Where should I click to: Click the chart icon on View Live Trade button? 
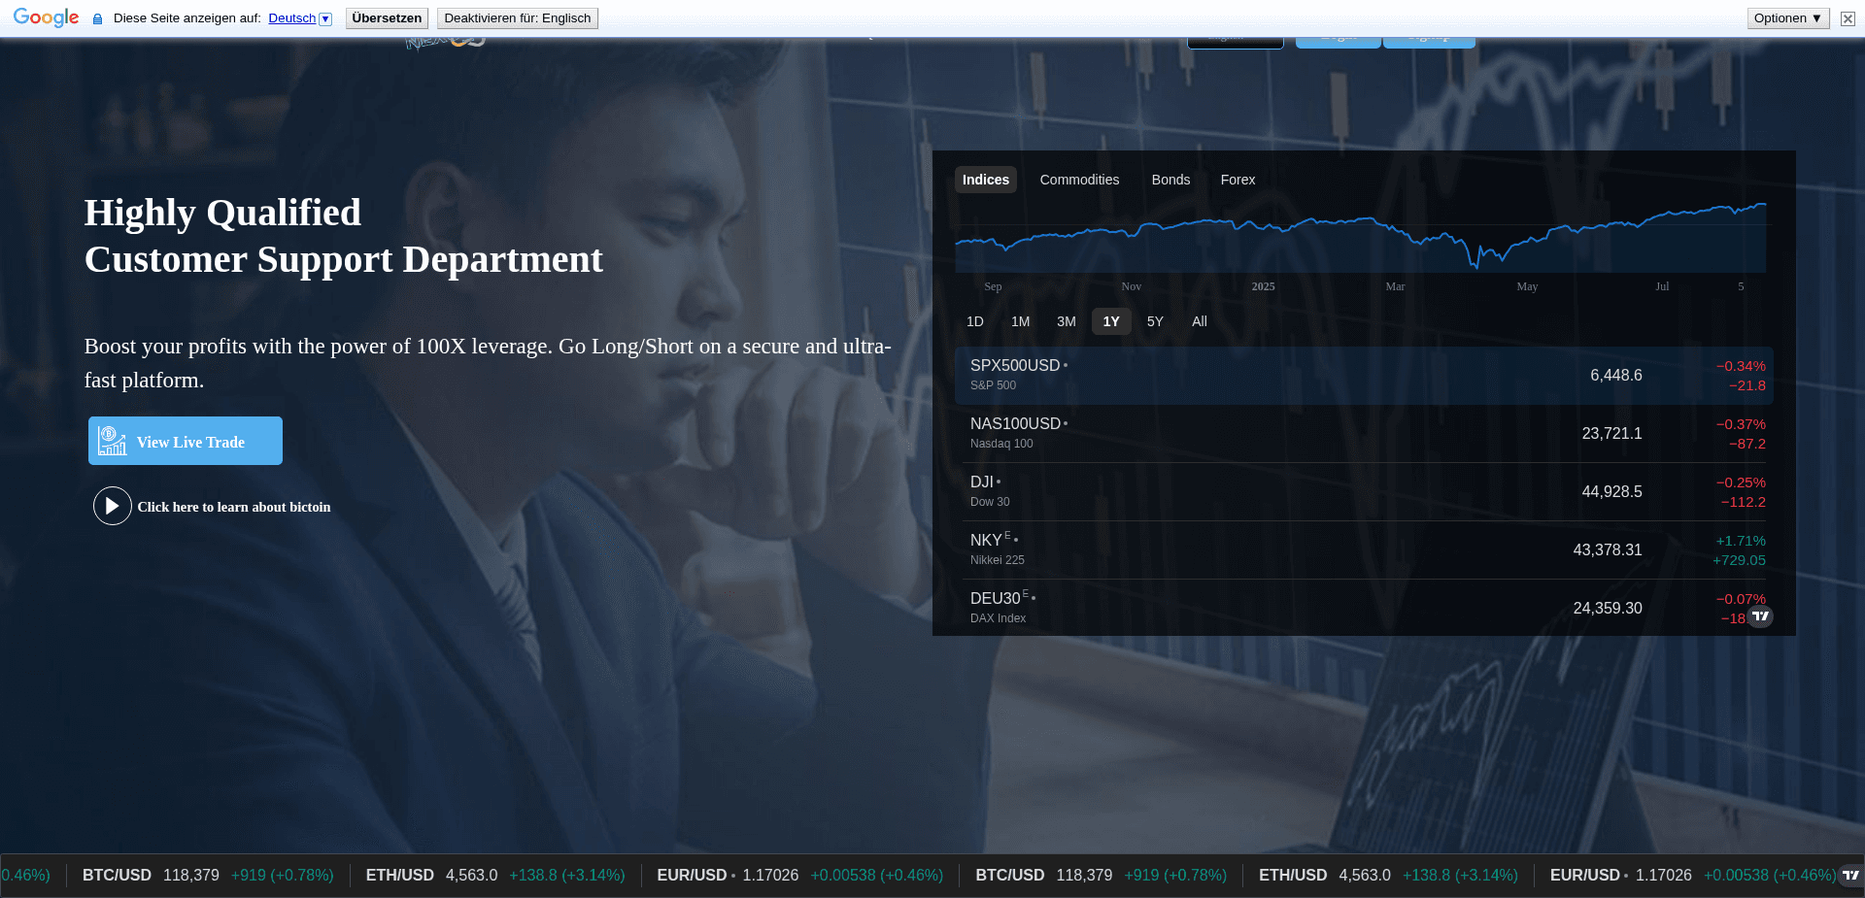click(x=113, y=440)
